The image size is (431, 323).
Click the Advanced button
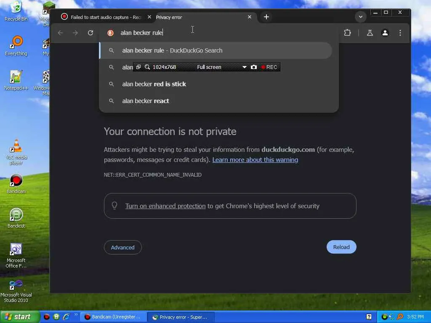tap(122, 247)
